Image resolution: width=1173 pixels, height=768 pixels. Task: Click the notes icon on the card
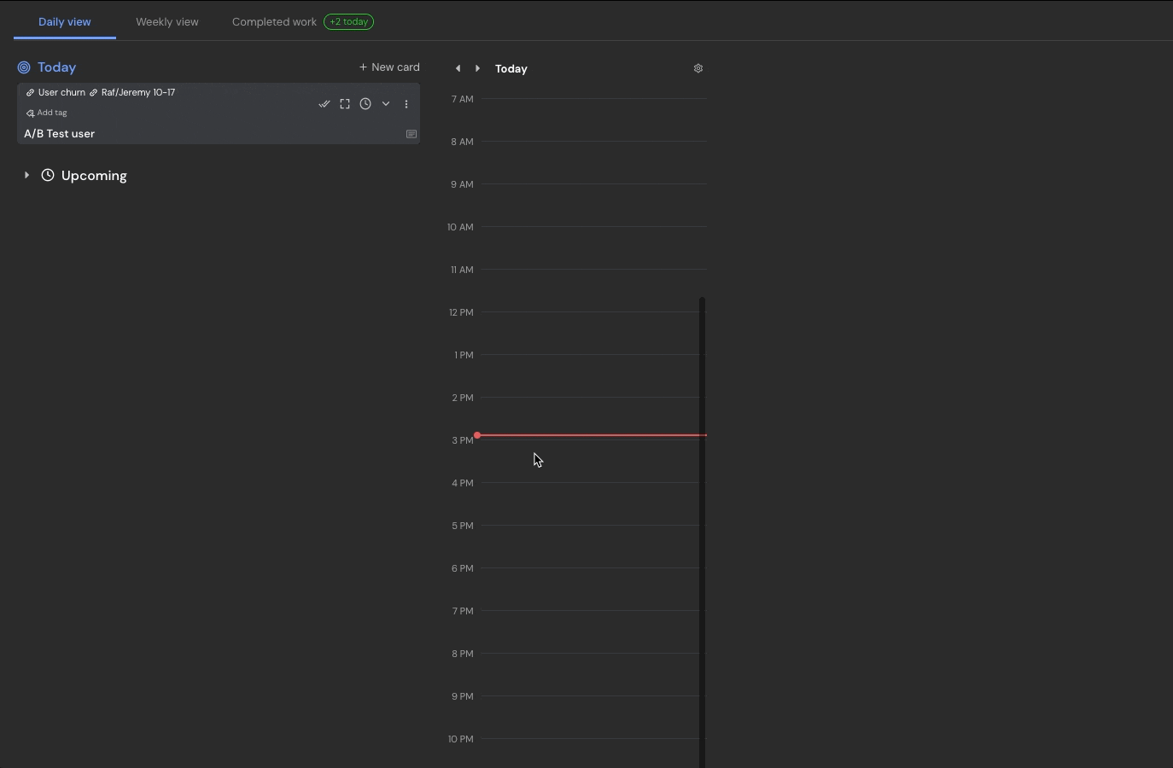click(411, 134)
